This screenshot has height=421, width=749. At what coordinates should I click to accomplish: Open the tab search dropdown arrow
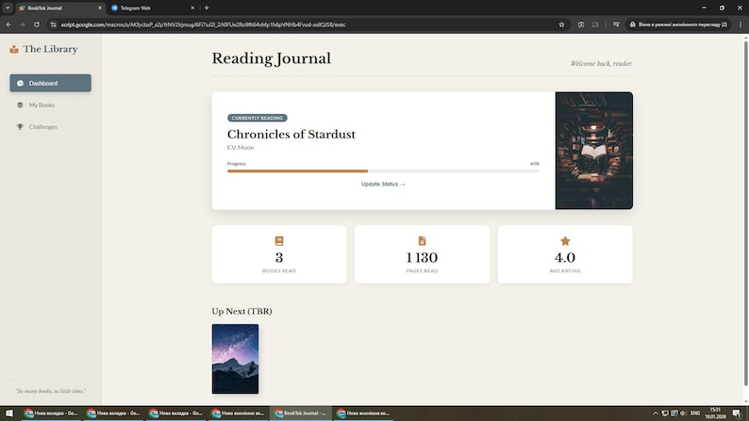point(8,8)
